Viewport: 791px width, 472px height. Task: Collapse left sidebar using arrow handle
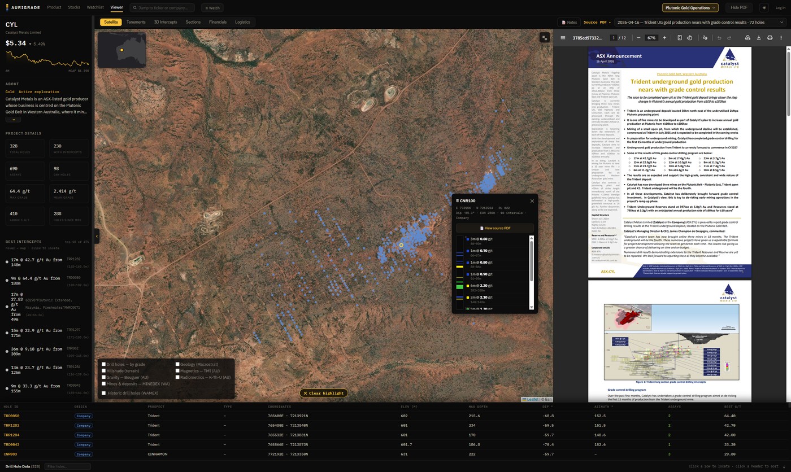(97, 236)
